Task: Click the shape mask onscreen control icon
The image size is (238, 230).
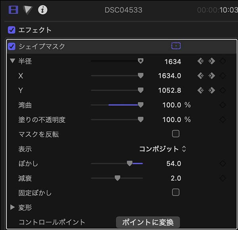Action: pyautogui.click(x=176, y=46)
